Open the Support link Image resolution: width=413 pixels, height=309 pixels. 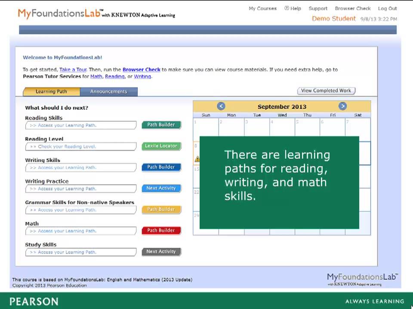click(318, 9)
